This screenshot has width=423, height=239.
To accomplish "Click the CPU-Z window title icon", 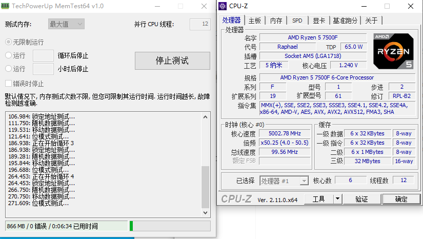I will tap(223, 6).
